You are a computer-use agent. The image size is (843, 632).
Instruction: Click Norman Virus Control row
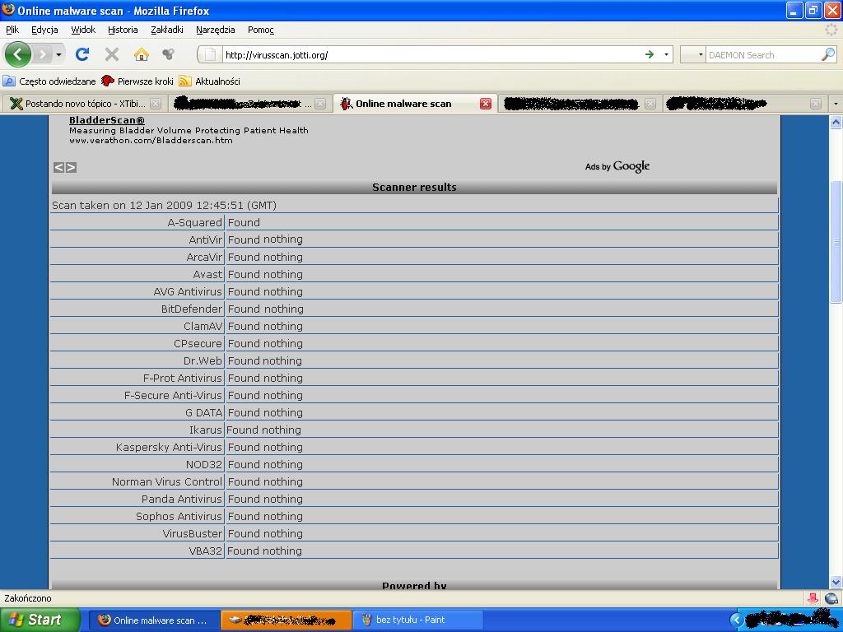point(414,481)
